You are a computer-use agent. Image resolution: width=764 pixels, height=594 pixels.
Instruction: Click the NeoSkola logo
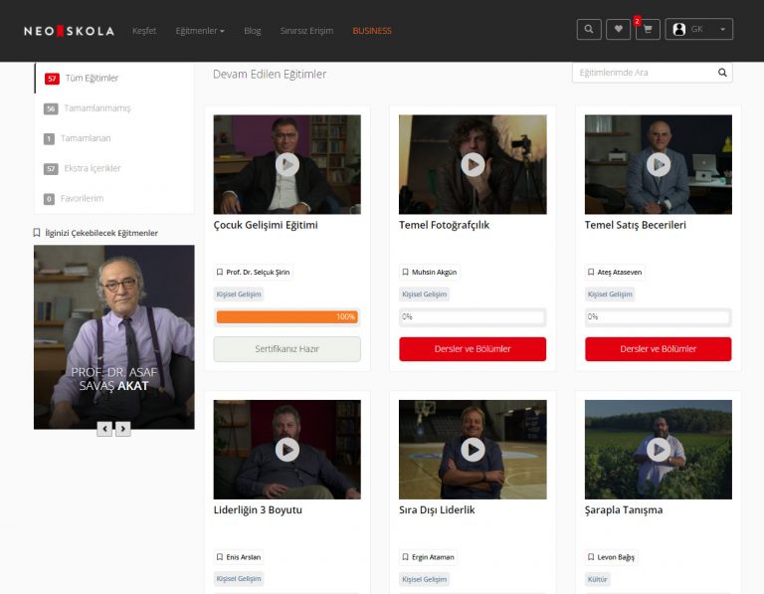[x=69, y=31]
